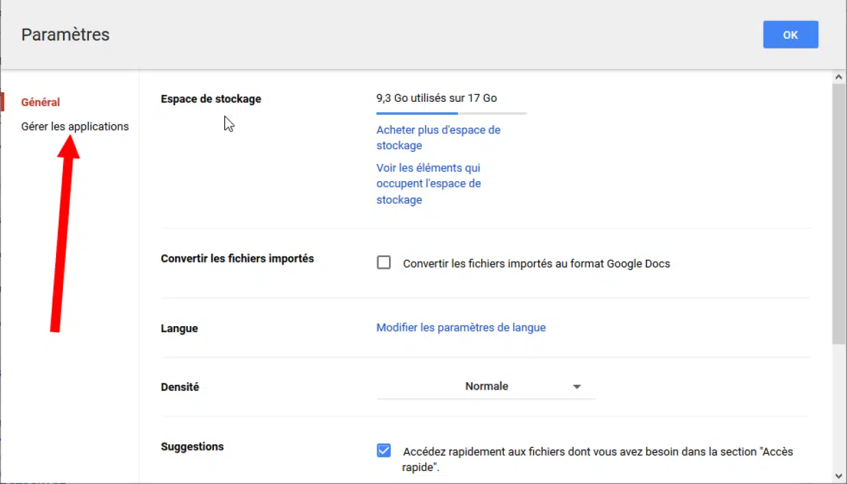Open Voir les éléments qui occupent l'espace link
The height and width of the screenshot is (484, 847).
tap(429, 184)
